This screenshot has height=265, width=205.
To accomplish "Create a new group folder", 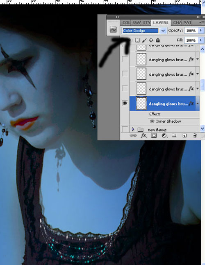I will coord(174,135).
